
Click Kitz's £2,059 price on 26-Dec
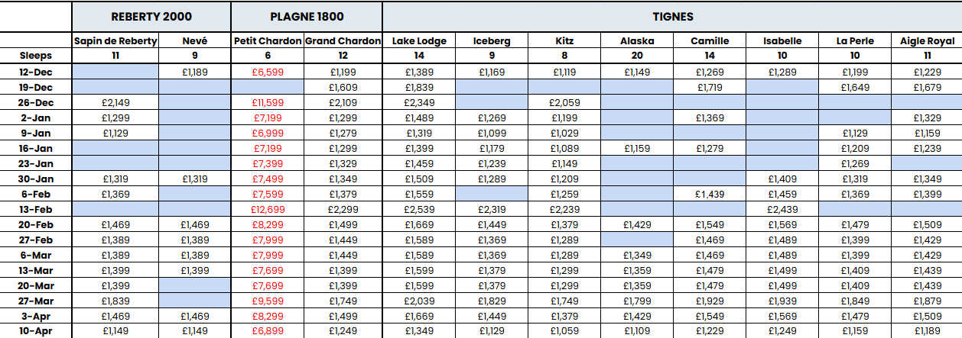point(564,102)
